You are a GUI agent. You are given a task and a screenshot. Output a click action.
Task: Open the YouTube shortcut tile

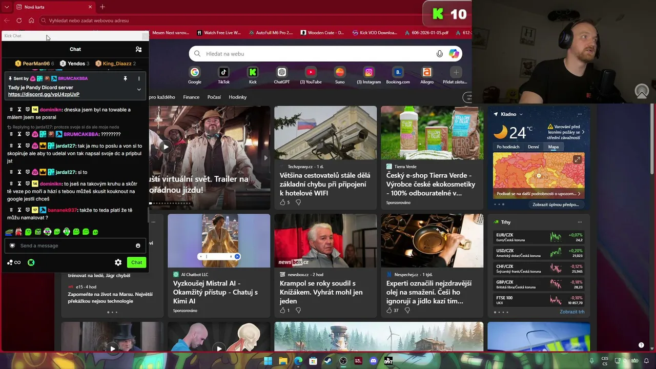click(x=311, y=75)
